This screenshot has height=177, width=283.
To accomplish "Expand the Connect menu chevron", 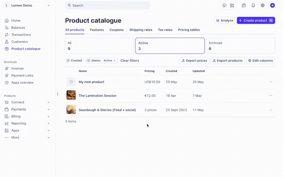I will tap(48, 102).
